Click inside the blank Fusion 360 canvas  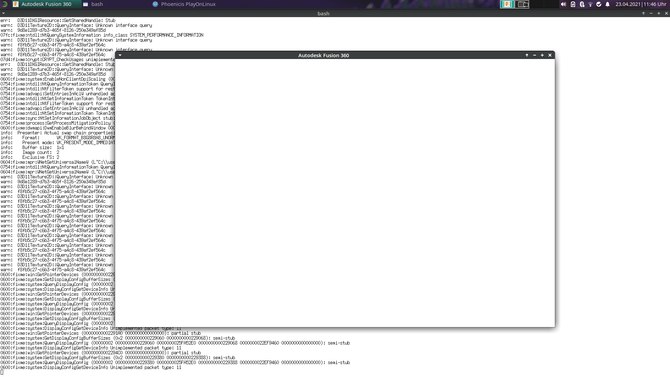click(335, 192)
